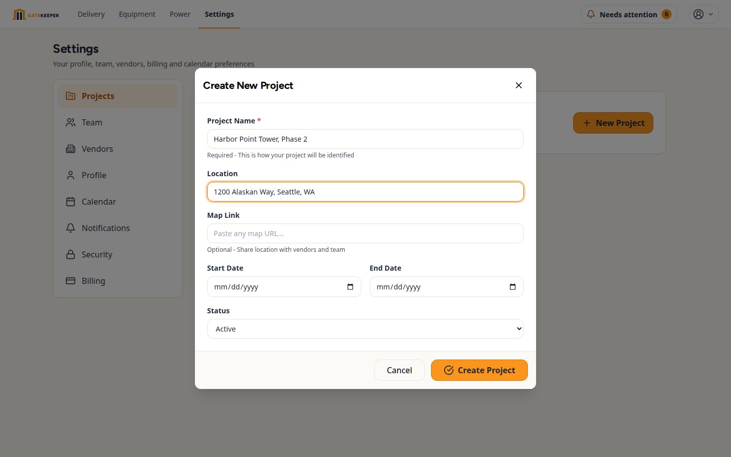The height and width of the screenshot is (457, 731).
Task: Open the Start Date calendar picker icon
Action: click(x=350, y=286)
